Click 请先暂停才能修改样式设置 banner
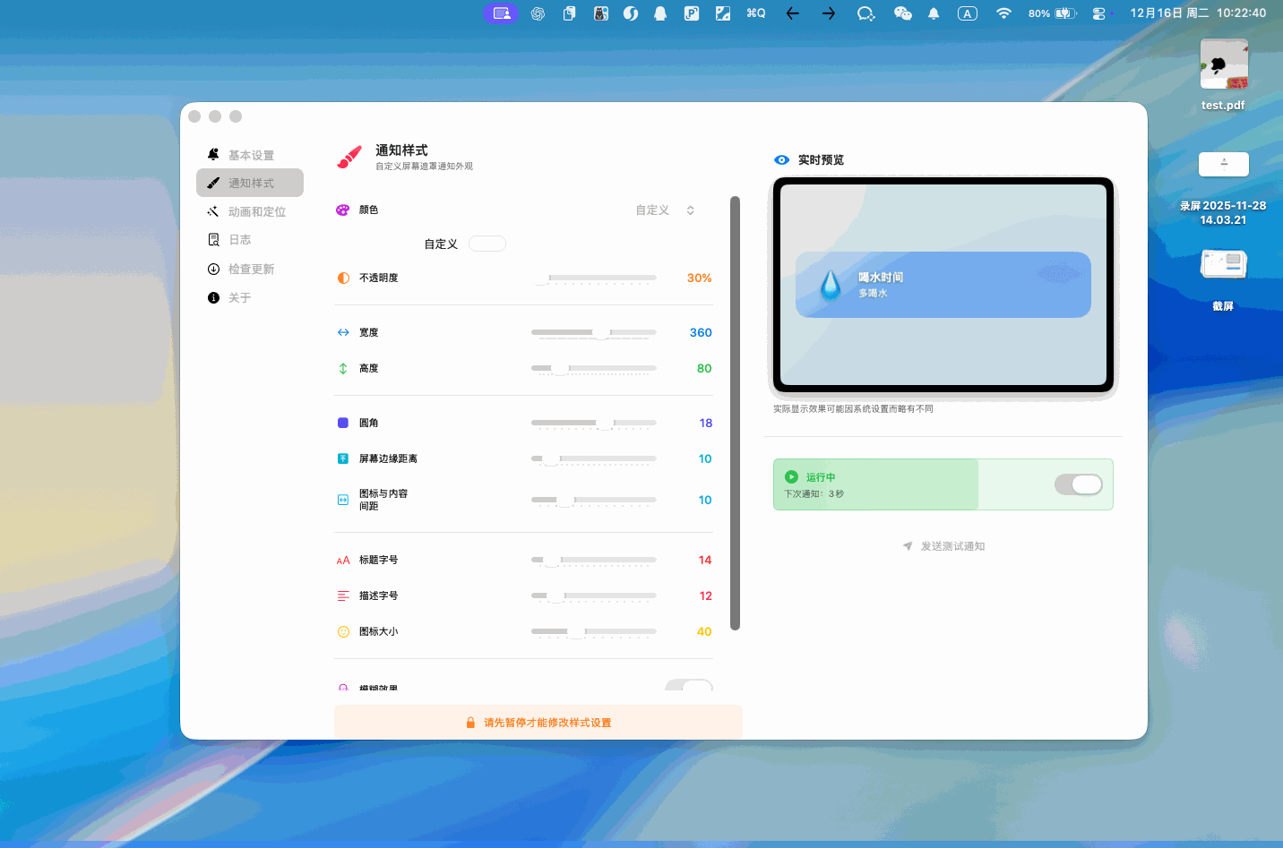1283x848 pixels. (538, 723)
